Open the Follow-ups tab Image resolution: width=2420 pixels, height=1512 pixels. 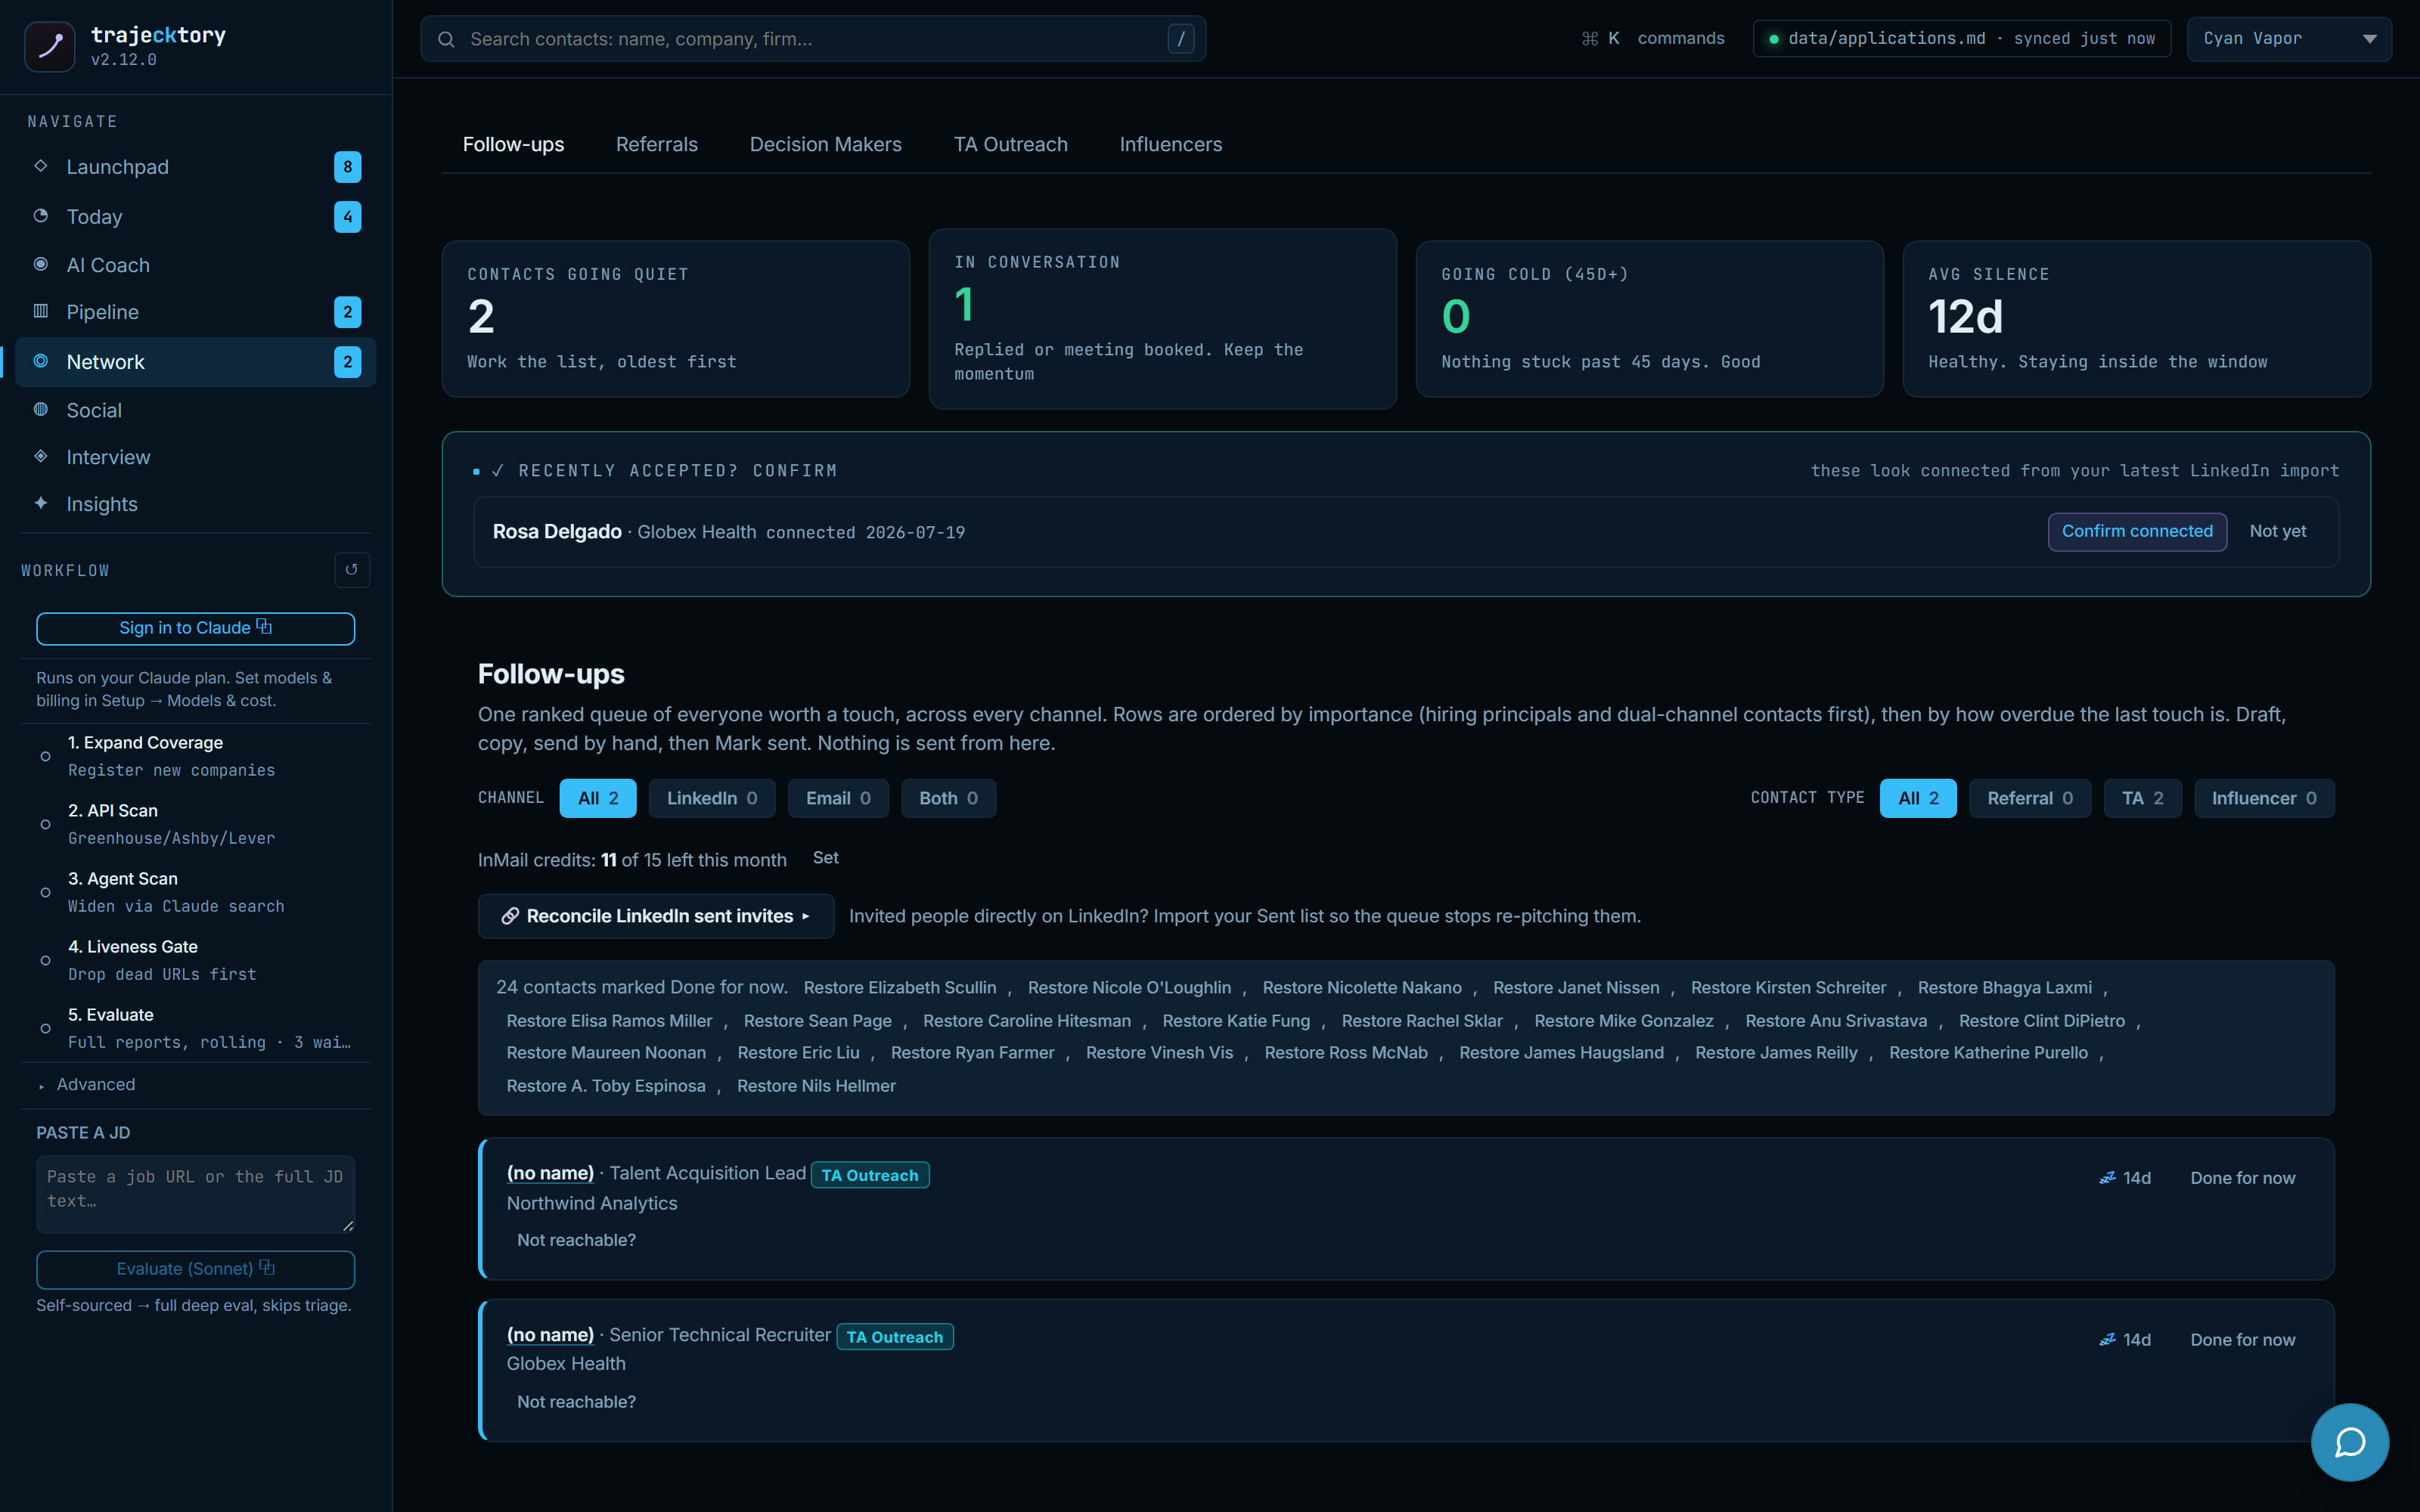click(513, 145)
